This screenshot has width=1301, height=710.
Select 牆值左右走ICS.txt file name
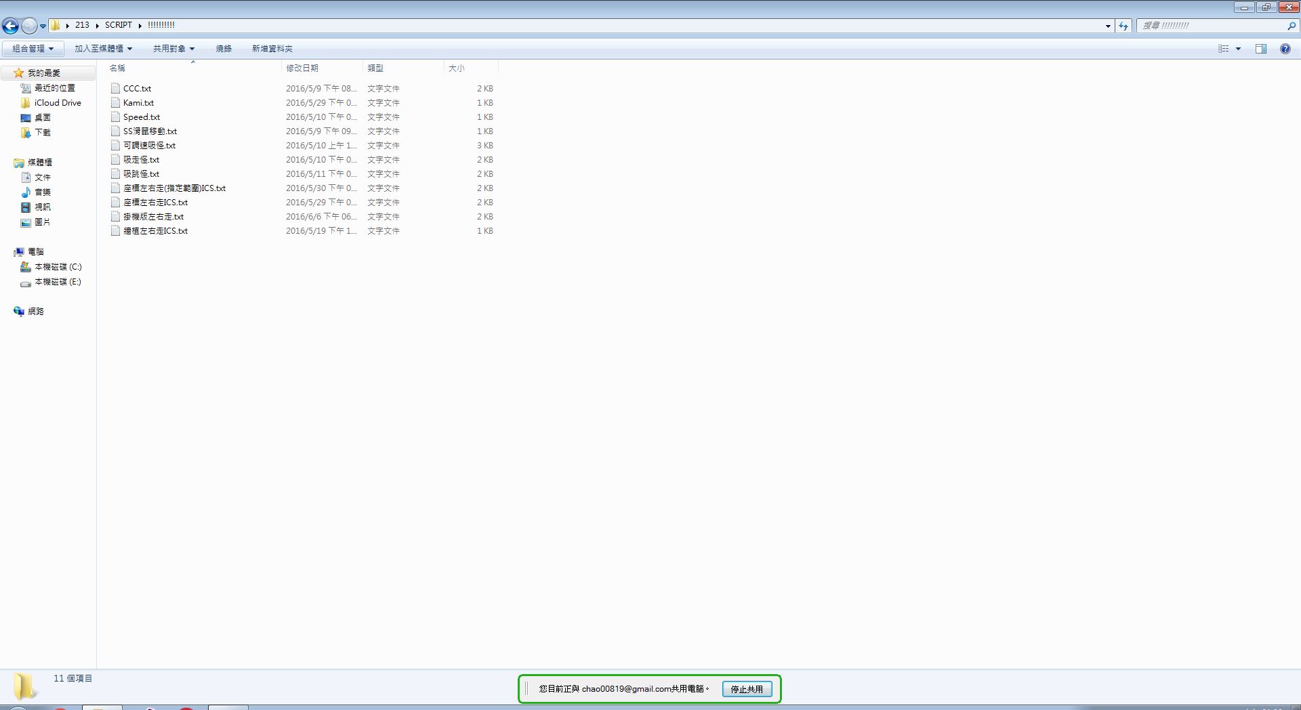pos(155,231)
